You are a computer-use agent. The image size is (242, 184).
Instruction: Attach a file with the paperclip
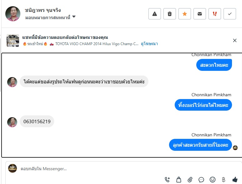pyautogui.click(x=190, y=180)
